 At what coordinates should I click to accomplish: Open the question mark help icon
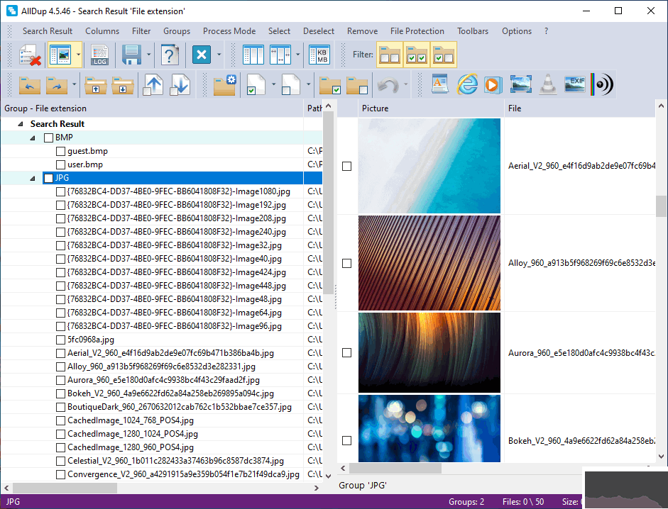point(169,55)
